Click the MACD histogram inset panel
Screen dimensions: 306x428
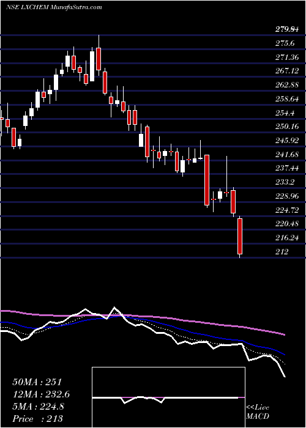tap(168, 397)
